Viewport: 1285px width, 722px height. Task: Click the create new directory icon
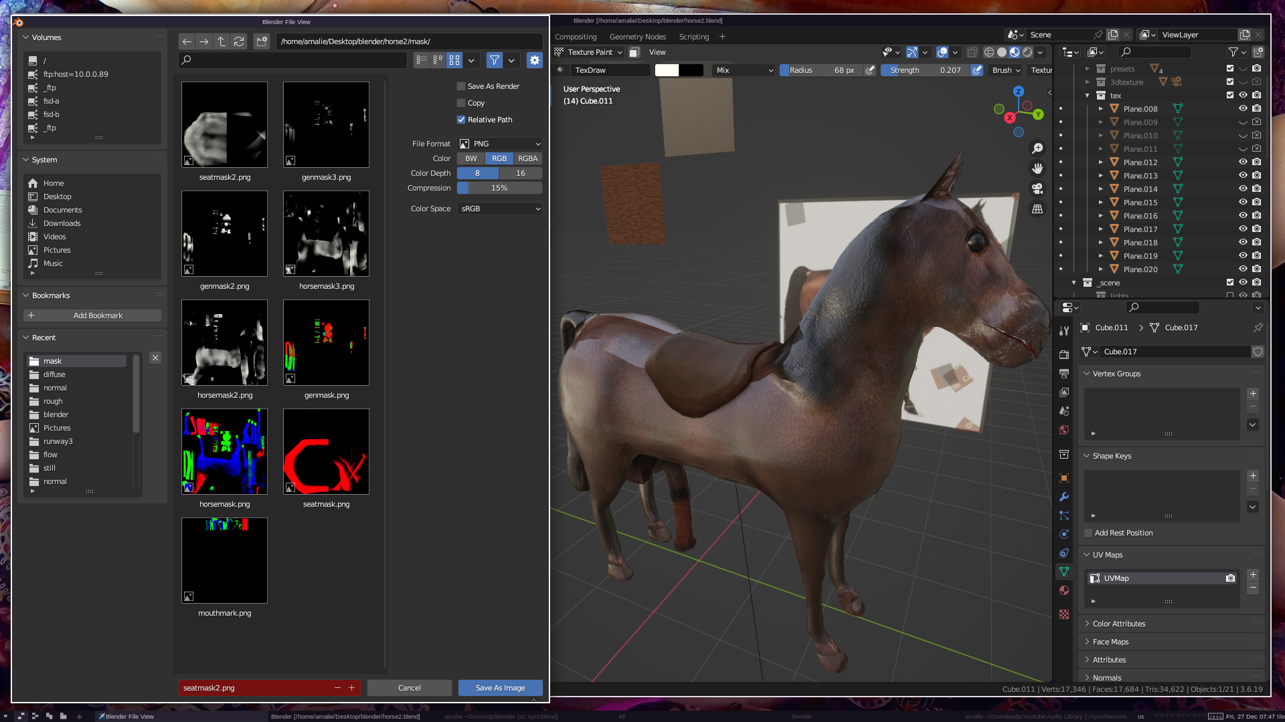coord(262,41)
